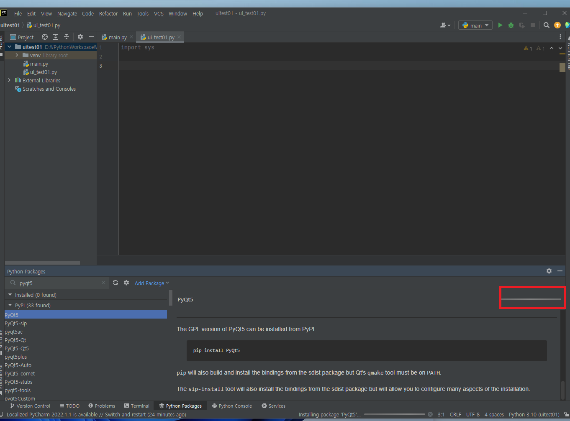Select ui_test01.py in project tree
570x421 pixels.
click(x=43, y=72)
